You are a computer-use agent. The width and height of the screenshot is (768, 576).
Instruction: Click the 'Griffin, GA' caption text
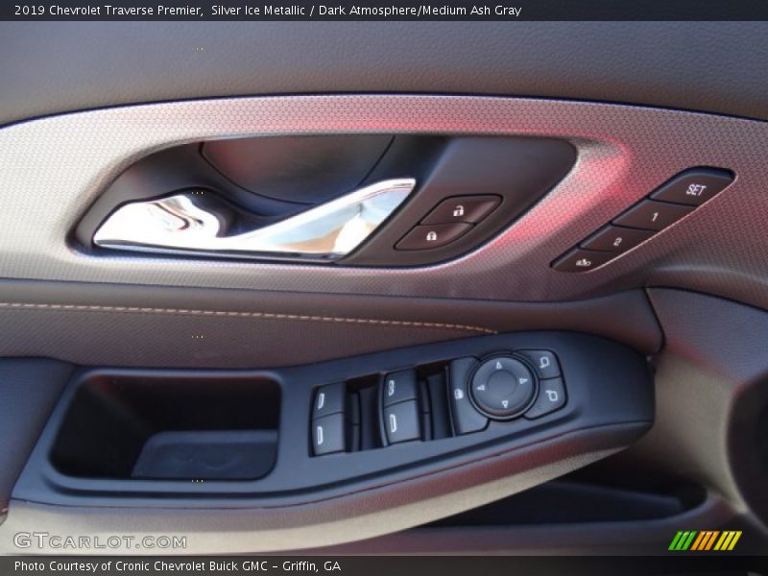311,565
